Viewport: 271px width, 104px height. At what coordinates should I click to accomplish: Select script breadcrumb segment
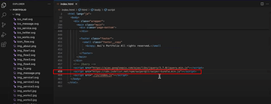[110, 10]
